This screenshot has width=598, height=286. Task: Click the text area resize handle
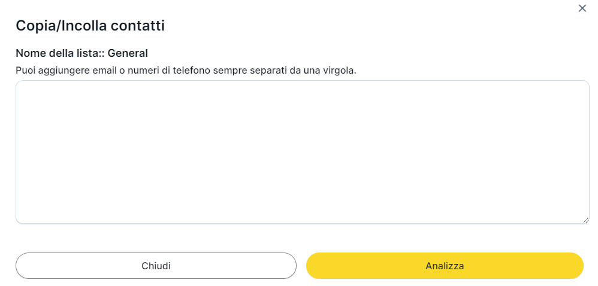tap(585, 220)
